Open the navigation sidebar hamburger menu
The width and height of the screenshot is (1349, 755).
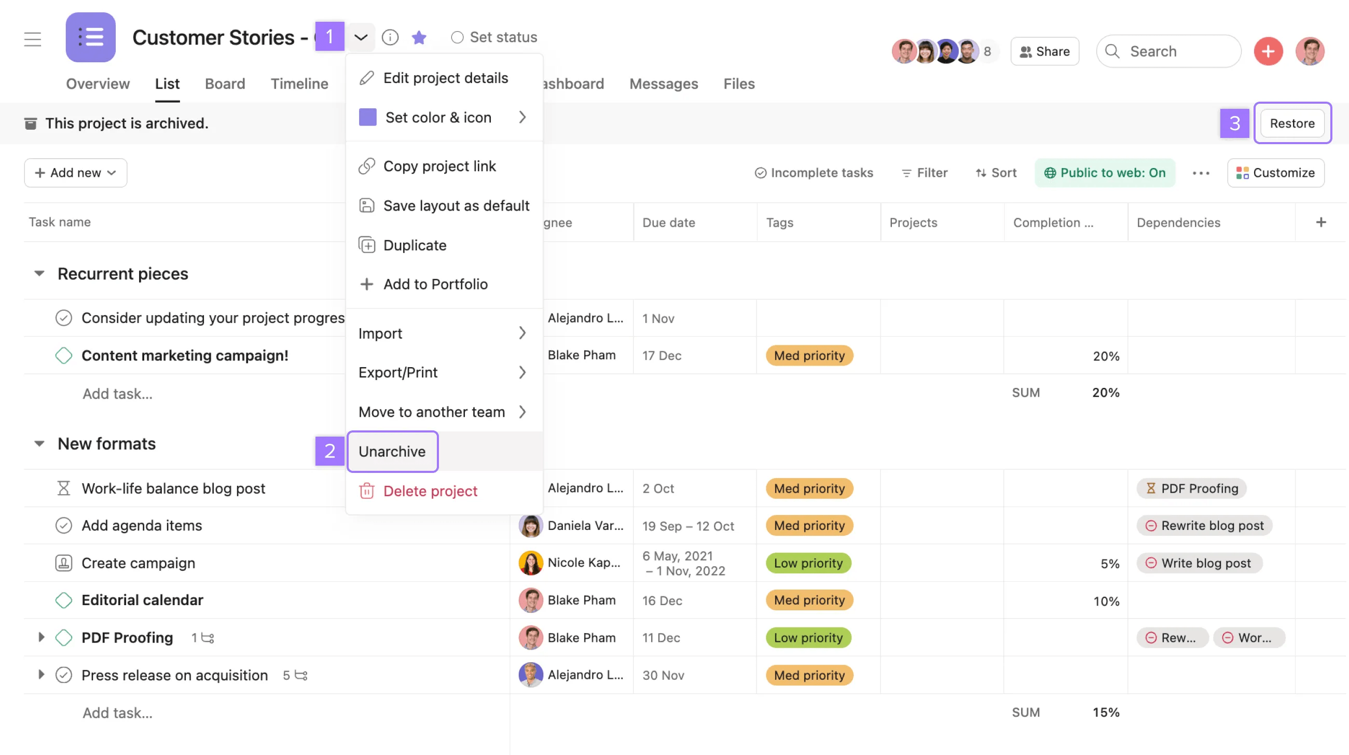33,38
